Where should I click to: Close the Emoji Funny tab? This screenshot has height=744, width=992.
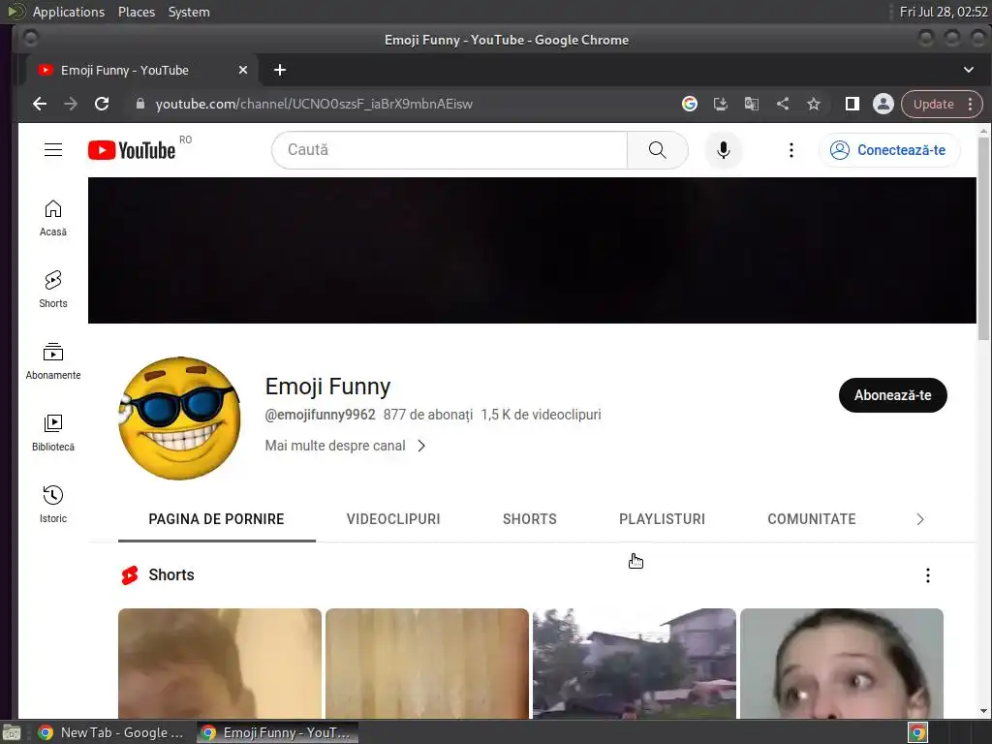click(243, 70)
